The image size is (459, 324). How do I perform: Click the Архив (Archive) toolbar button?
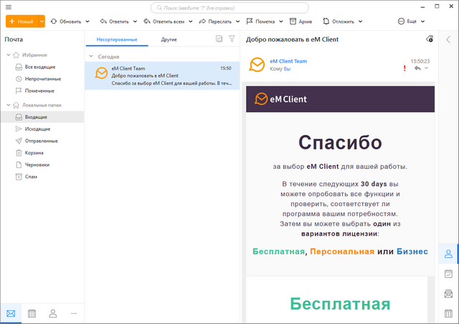click(x=303, y=22)
